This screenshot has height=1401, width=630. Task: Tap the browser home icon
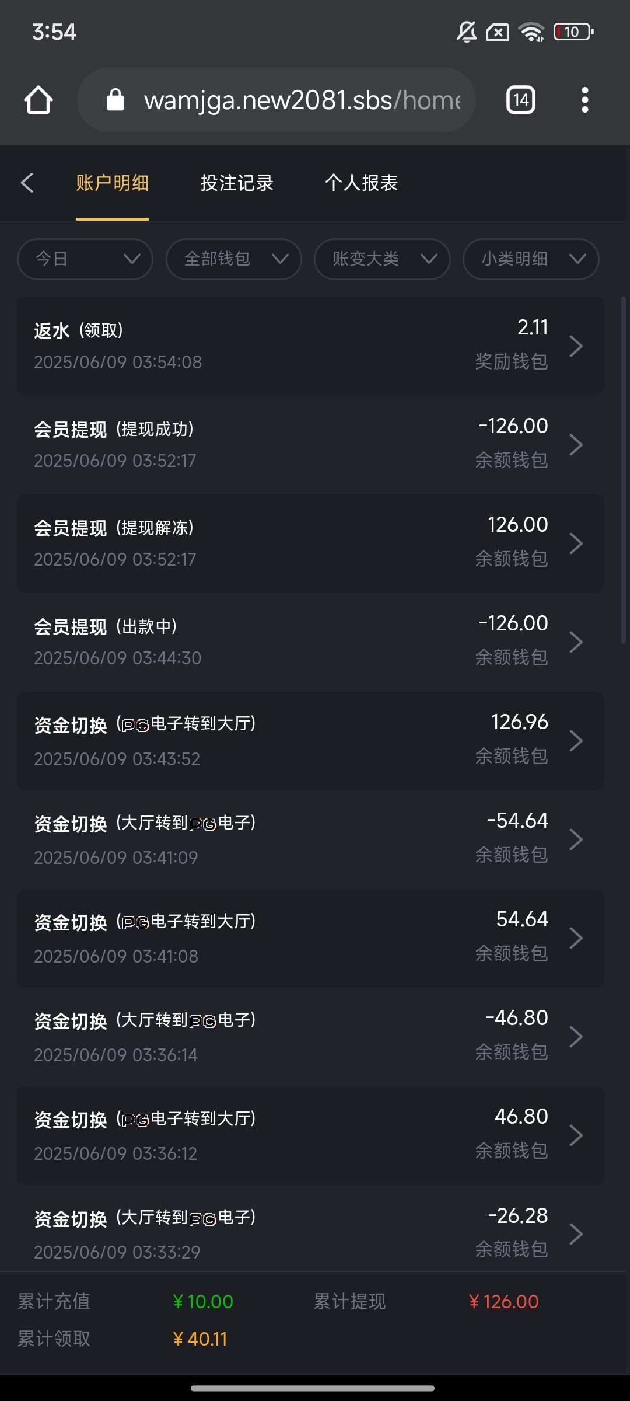38,100
